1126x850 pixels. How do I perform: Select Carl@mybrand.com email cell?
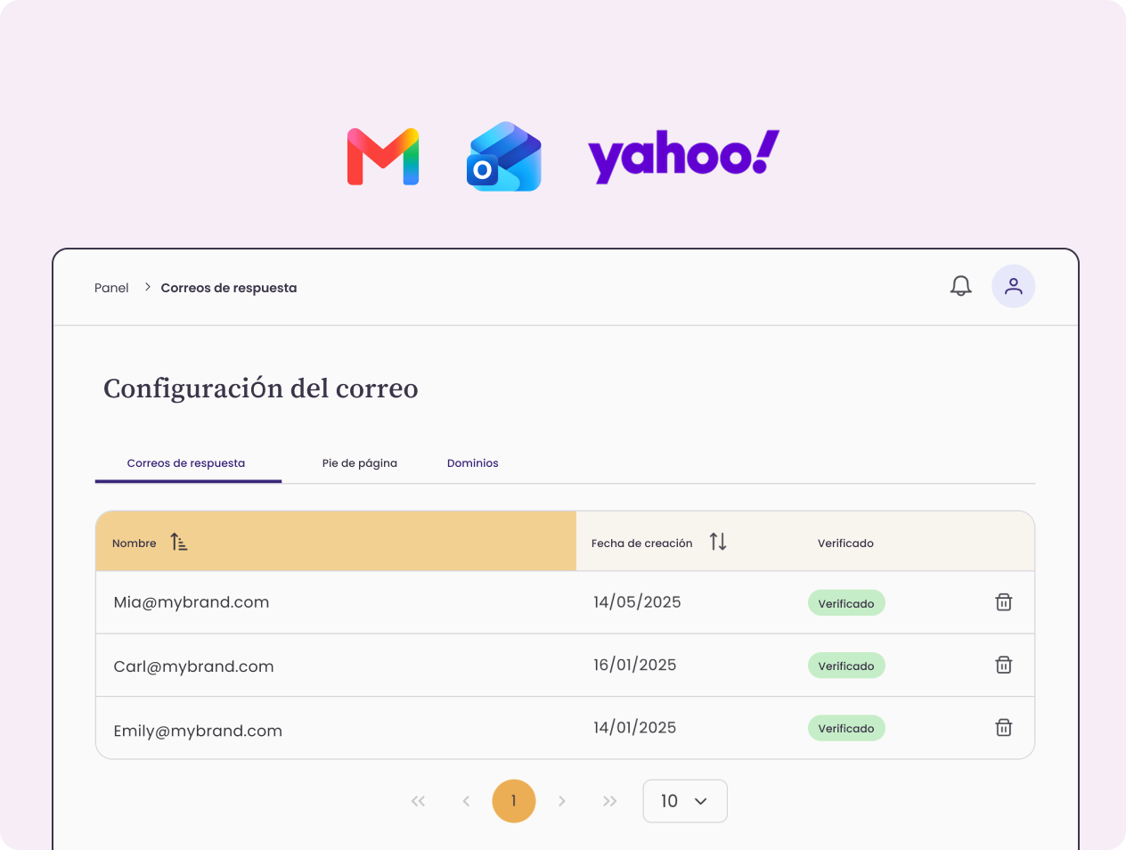193,666
